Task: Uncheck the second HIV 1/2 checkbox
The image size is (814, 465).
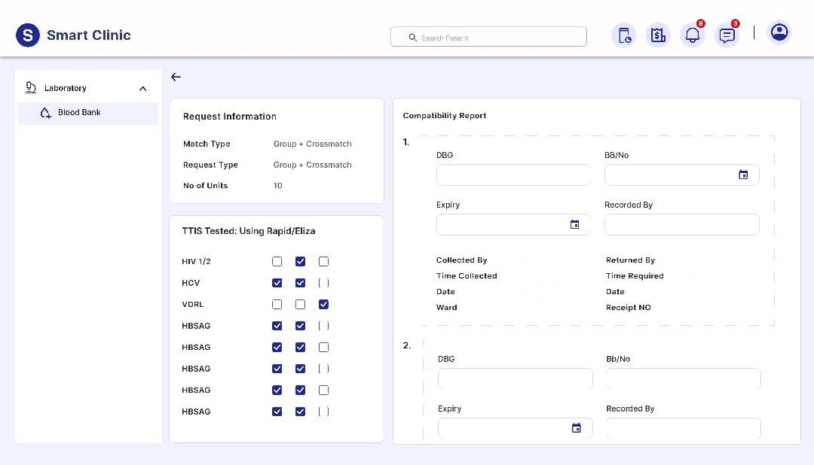Action: pyautogui.click(x=300, y=261)
